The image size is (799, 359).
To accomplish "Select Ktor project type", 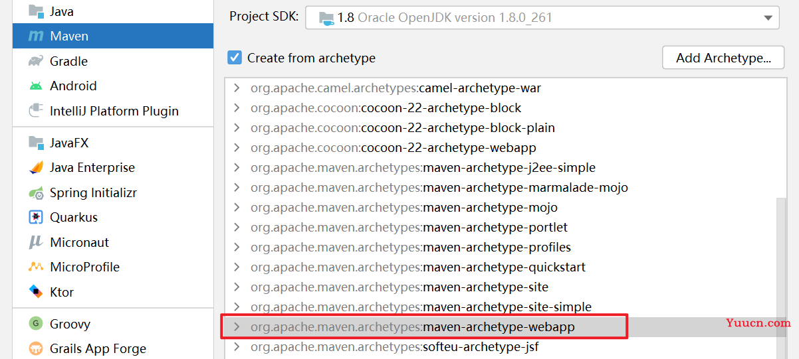I will point(113,292).
